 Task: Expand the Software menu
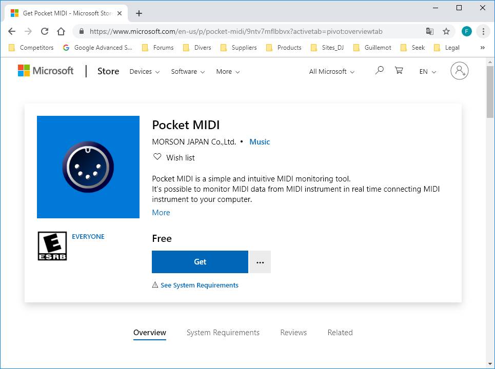188,72
